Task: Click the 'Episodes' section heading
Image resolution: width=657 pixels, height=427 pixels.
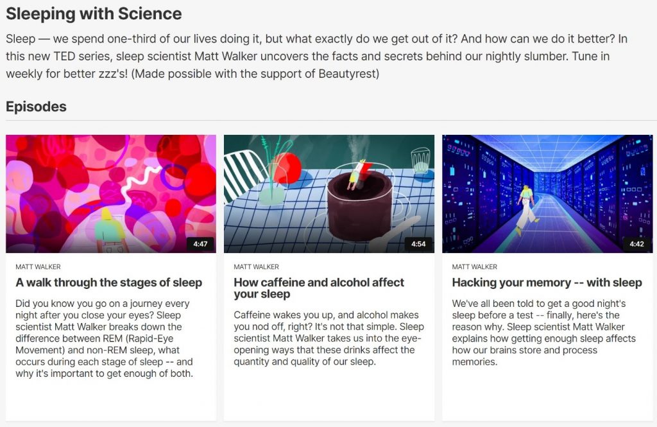Action: tap(36, 107)
